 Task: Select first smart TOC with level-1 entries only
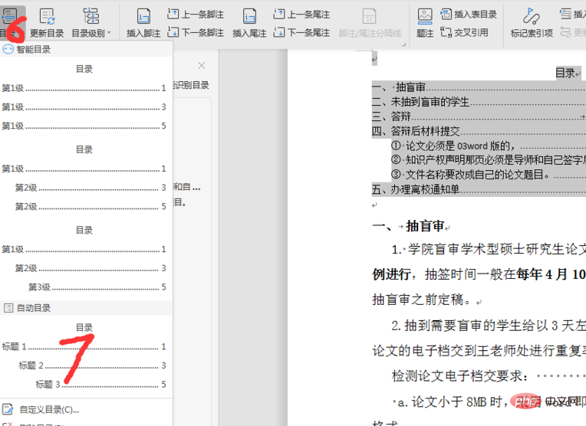coord(84,97)
